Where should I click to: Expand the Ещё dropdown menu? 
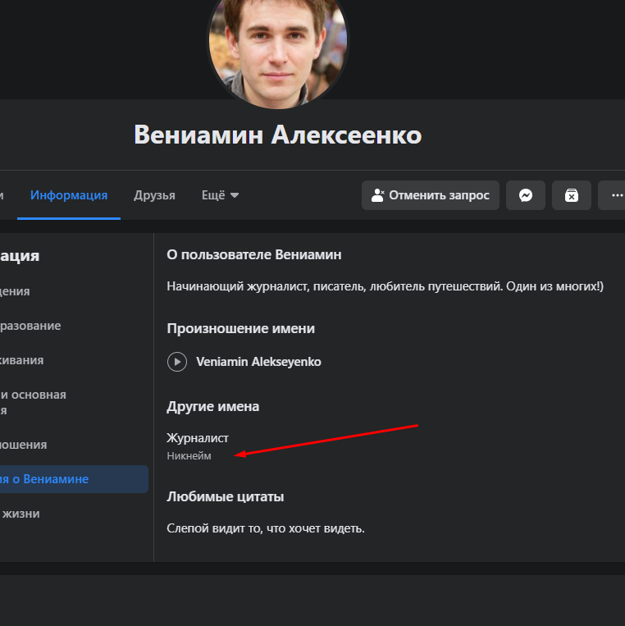click(x=220, y=195)
